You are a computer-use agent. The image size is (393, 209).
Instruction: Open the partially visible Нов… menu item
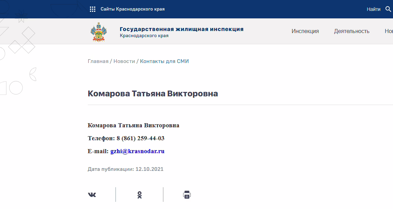coord(389,31)
